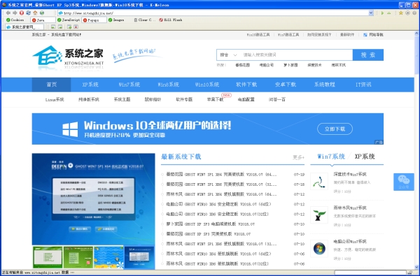Click the site favicon in the address bar
Screen dimensions: 420x276
[60, 13]
